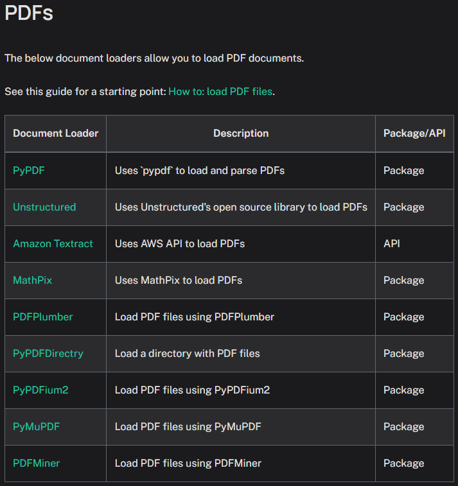Screen dimensions: 458x486
Task: Click the 'Uses MathPix to load PDFs' cell
Action: pos(179,280)
